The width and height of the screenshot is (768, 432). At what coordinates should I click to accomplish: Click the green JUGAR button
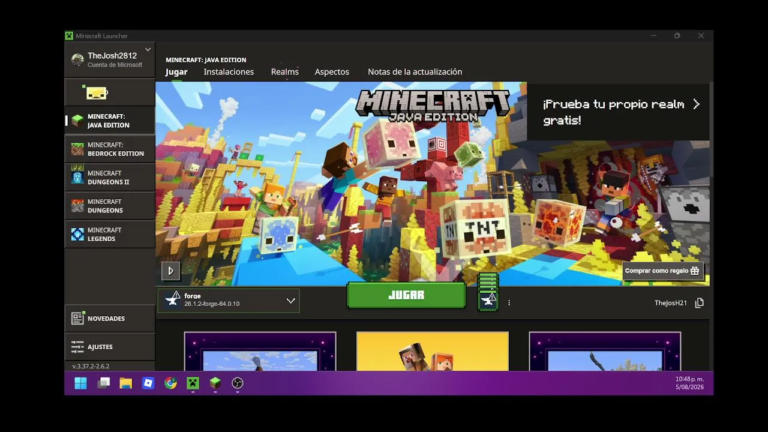[406, 295]
